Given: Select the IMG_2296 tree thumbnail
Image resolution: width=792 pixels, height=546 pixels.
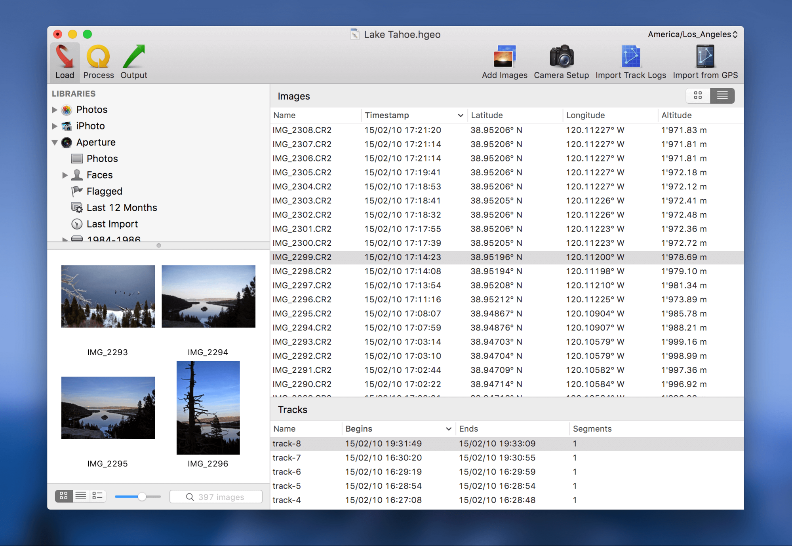Looking at the screenshot, I should coord(208,408).
